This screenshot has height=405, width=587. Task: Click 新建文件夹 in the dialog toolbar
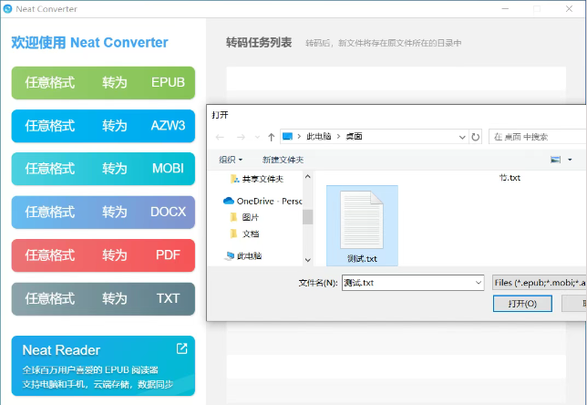coord(283,160)
